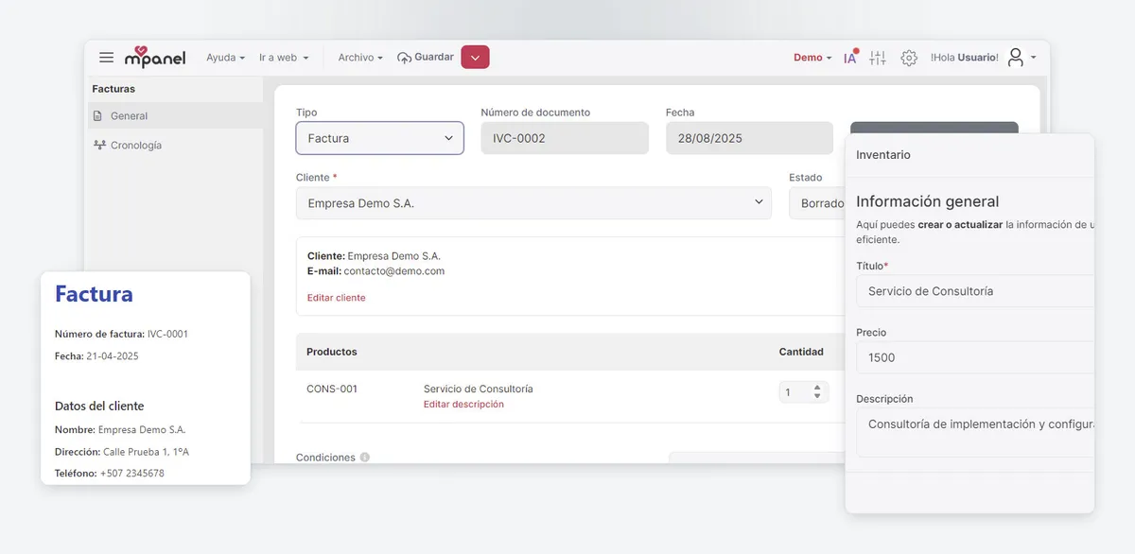
Task: Click the mpanel logo
Action: coord(155,58)
